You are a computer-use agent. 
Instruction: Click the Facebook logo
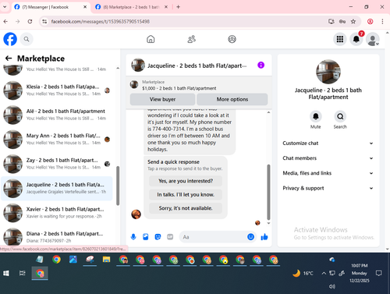[x=10, y=39]
